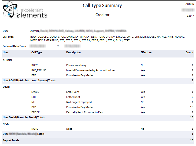Click 'Partially Kept Promise to Pay' description
This screenshot has width=196, height=146.
point(84,112)
